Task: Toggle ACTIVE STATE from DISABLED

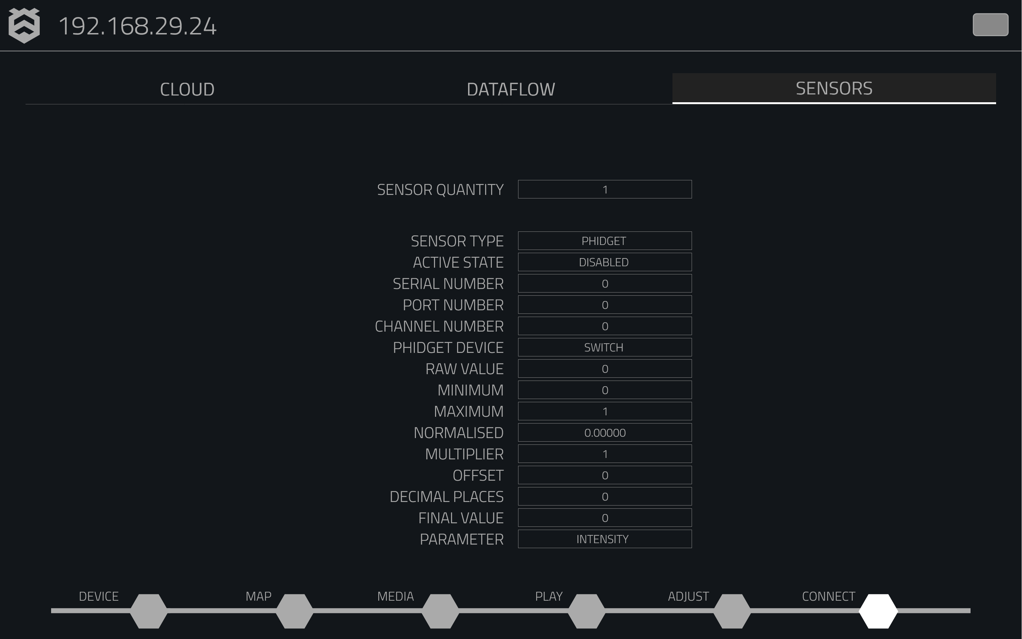Action: pyautogui.click(x=604, y=261)
